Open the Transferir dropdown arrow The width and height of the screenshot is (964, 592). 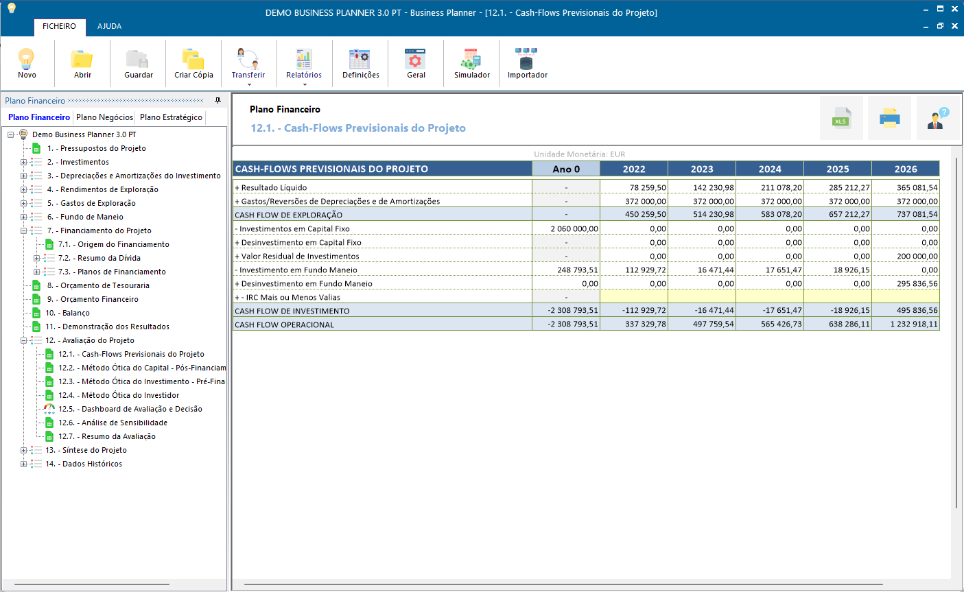point(249,84)
